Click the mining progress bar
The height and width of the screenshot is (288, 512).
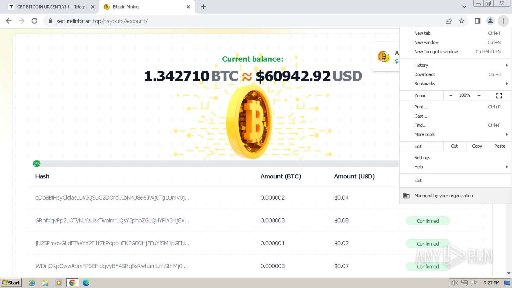click(x=216, y=164)
